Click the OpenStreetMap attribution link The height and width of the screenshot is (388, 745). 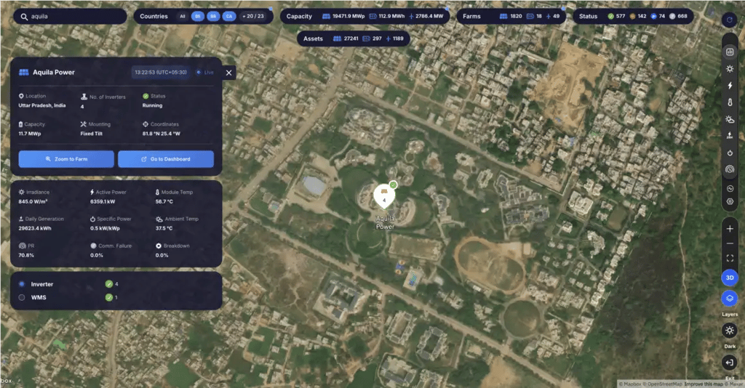click(x=663, y=384)
